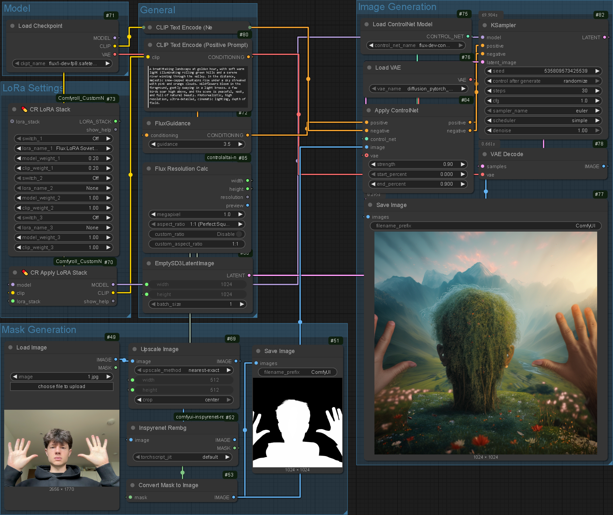Toggle switch_1 in CR LoRA Stack
Viewport: 613px width, 515px height.
coord(63,139)
